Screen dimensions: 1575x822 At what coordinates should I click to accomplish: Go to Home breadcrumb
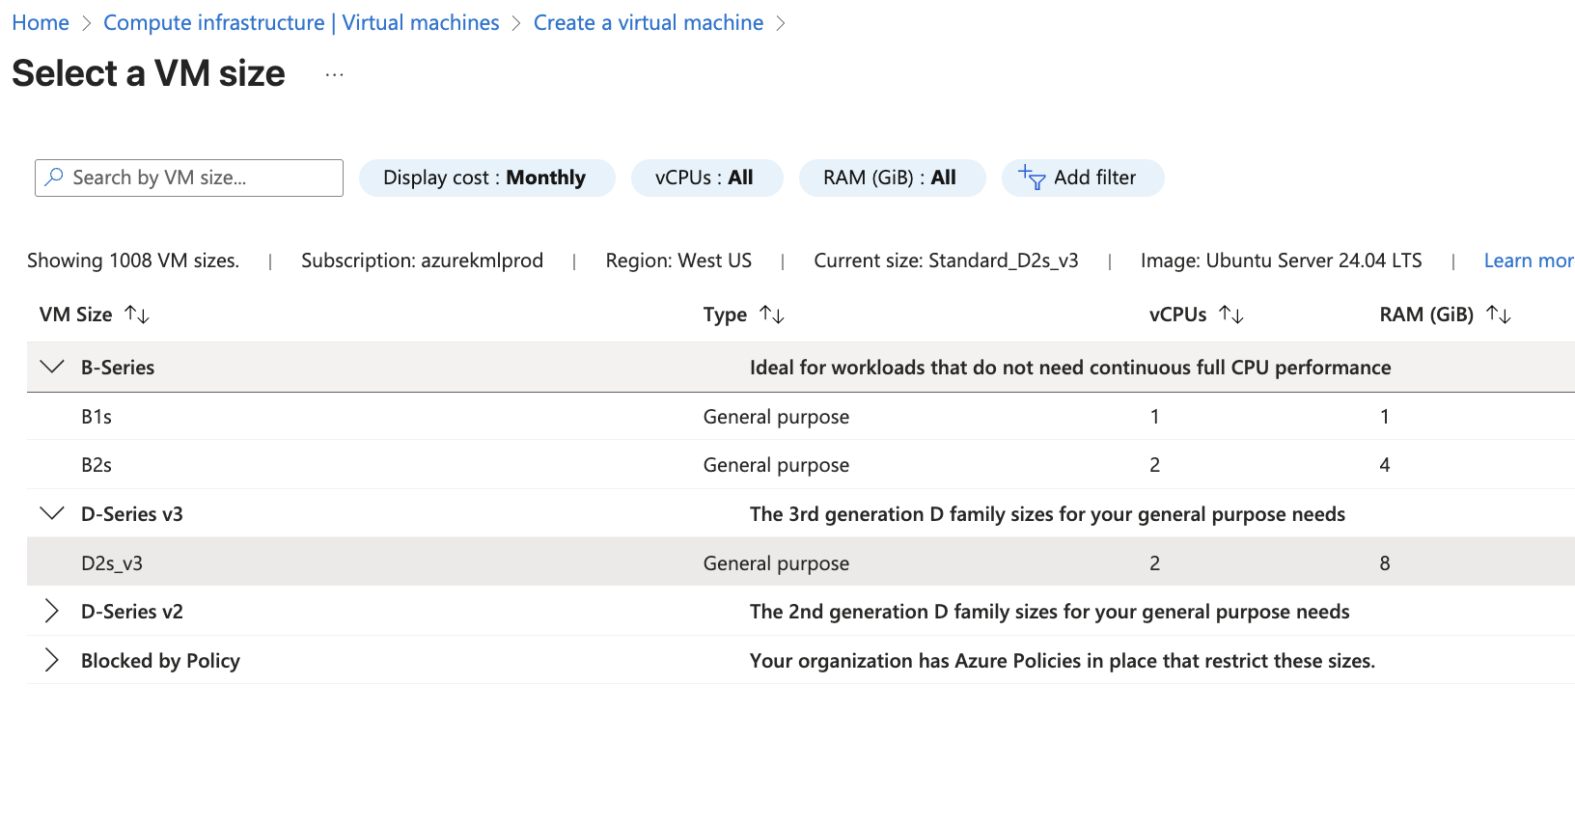click(x=41, y=23)
